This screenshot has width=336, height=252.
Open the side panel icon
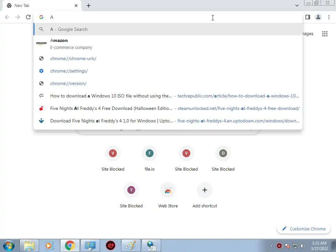pyautogui.click(x=308, y=17)
